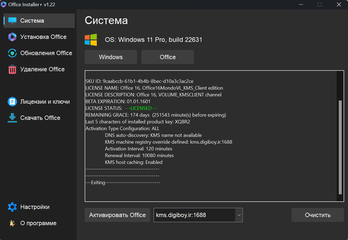348x240 pixels.
Task: Open Обновления Office section
Action: [39, 53]
